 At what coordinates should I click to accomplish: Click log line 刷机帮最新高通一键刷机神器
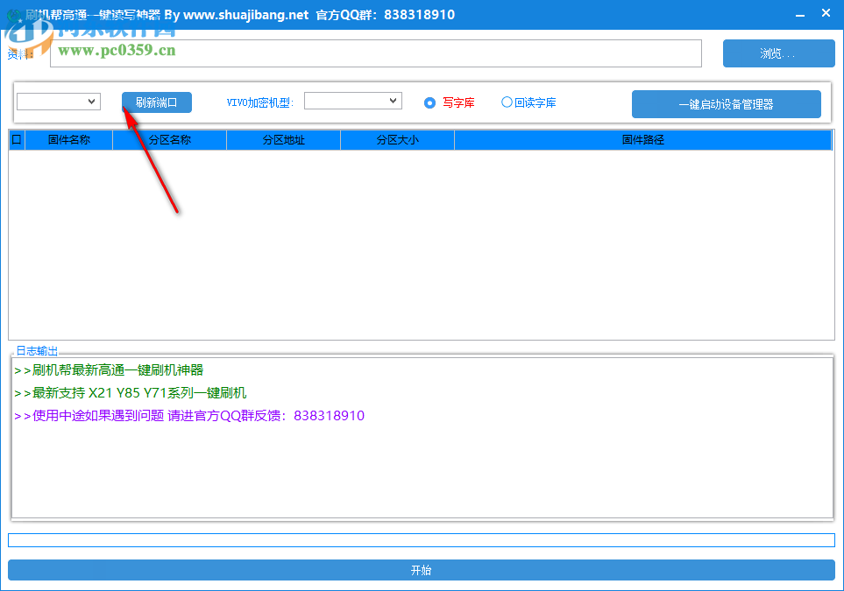[110, 370]
